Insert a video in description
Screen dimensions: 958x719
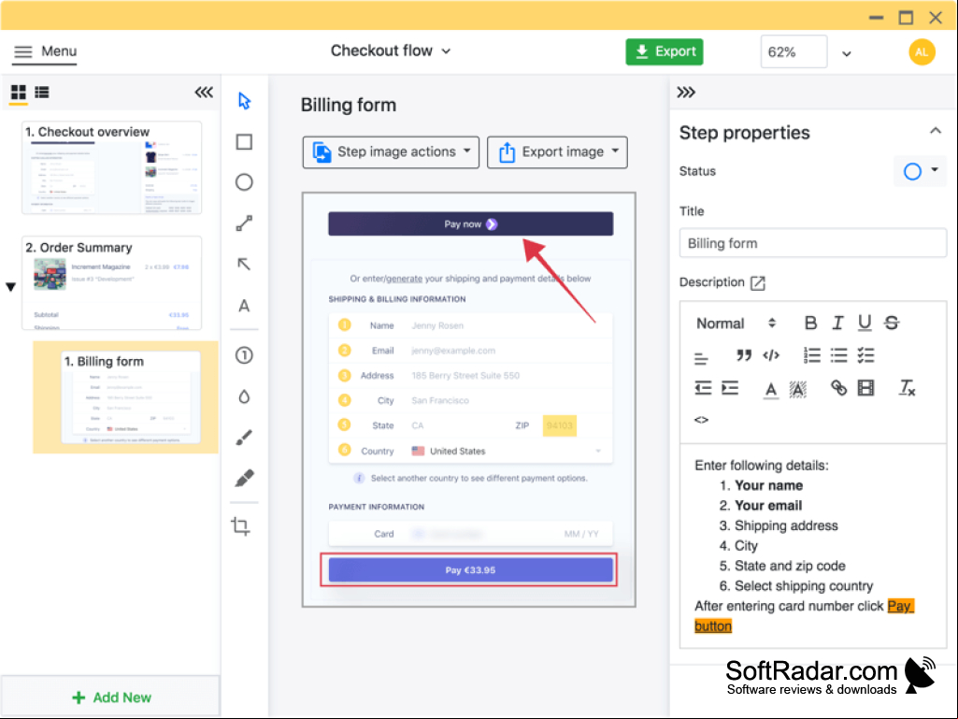coord(865,388)
